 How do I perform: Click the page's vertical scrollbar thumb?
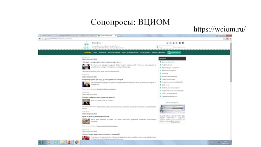pyautogui.click(x=231, y=62)
